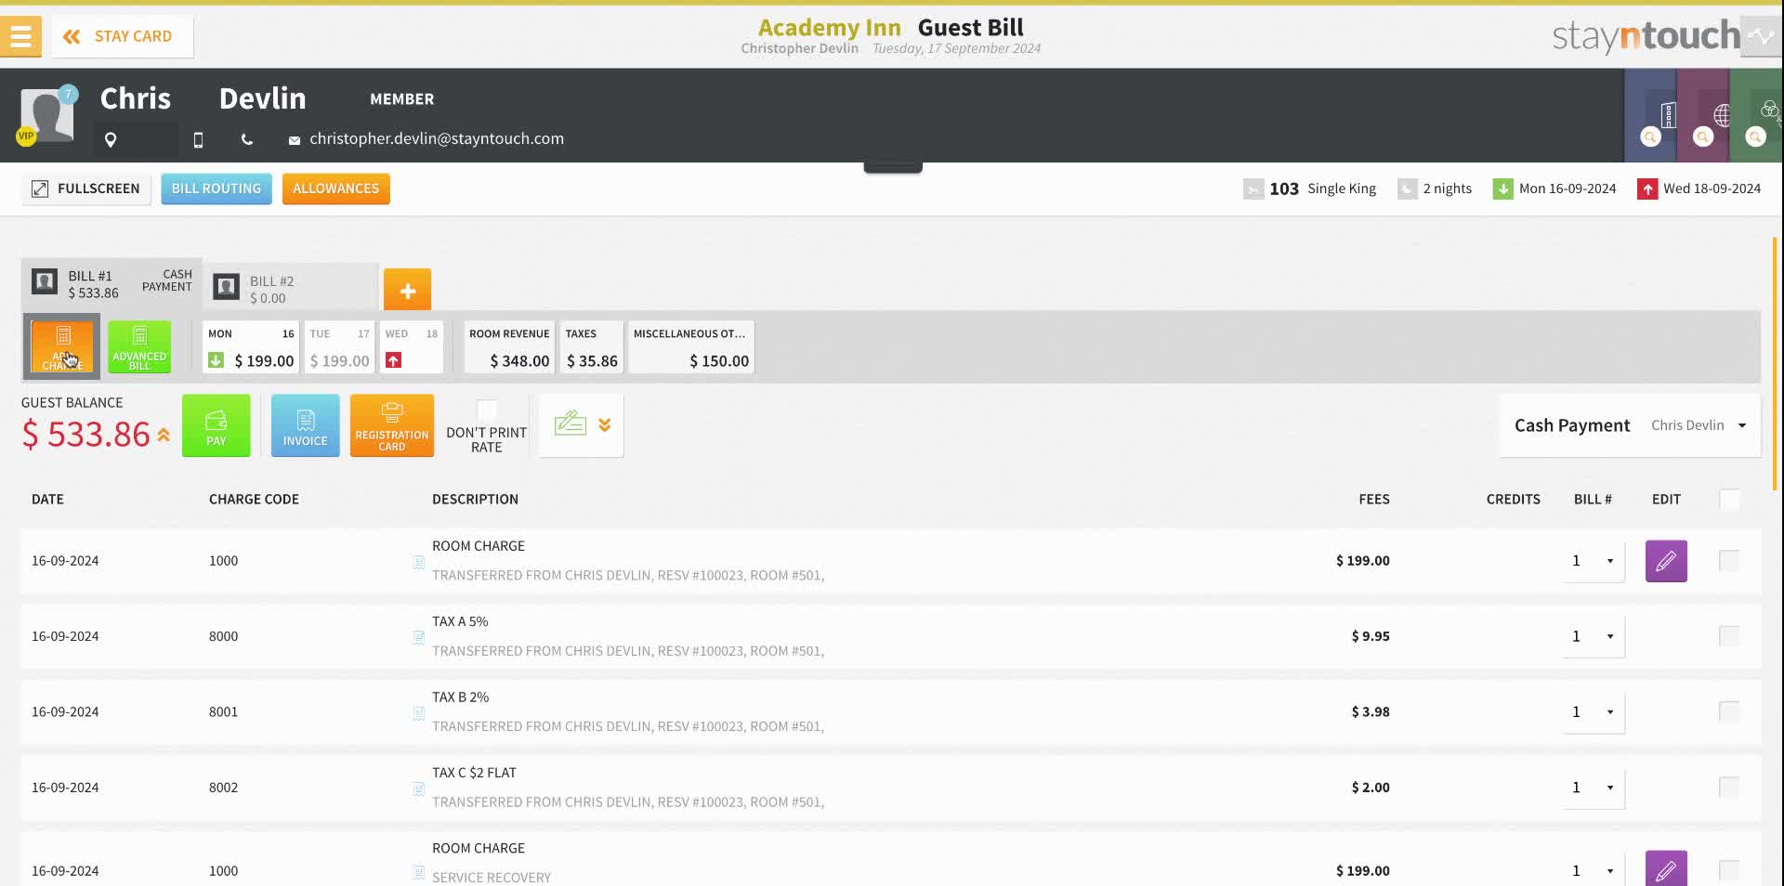Open details icon for Tax B 2% row
Viewport: 1784px width, 886px height.
[418, 713]
